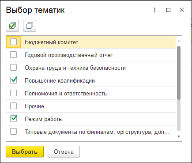The height and width of the screenshot is (163, 192).
Task: Check the Типовые документы по филиалам checkbox
Action: pos(13,132)
